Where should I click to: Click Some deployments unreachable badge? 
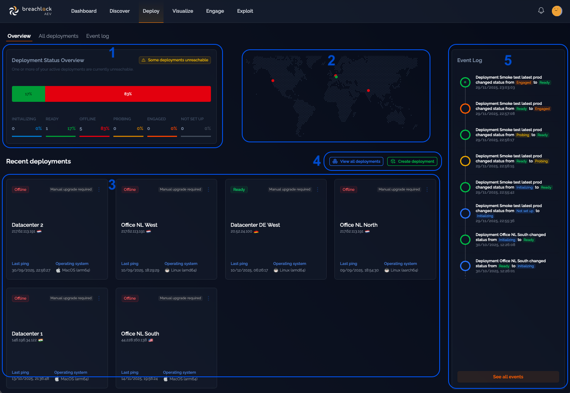click(175, 60)
